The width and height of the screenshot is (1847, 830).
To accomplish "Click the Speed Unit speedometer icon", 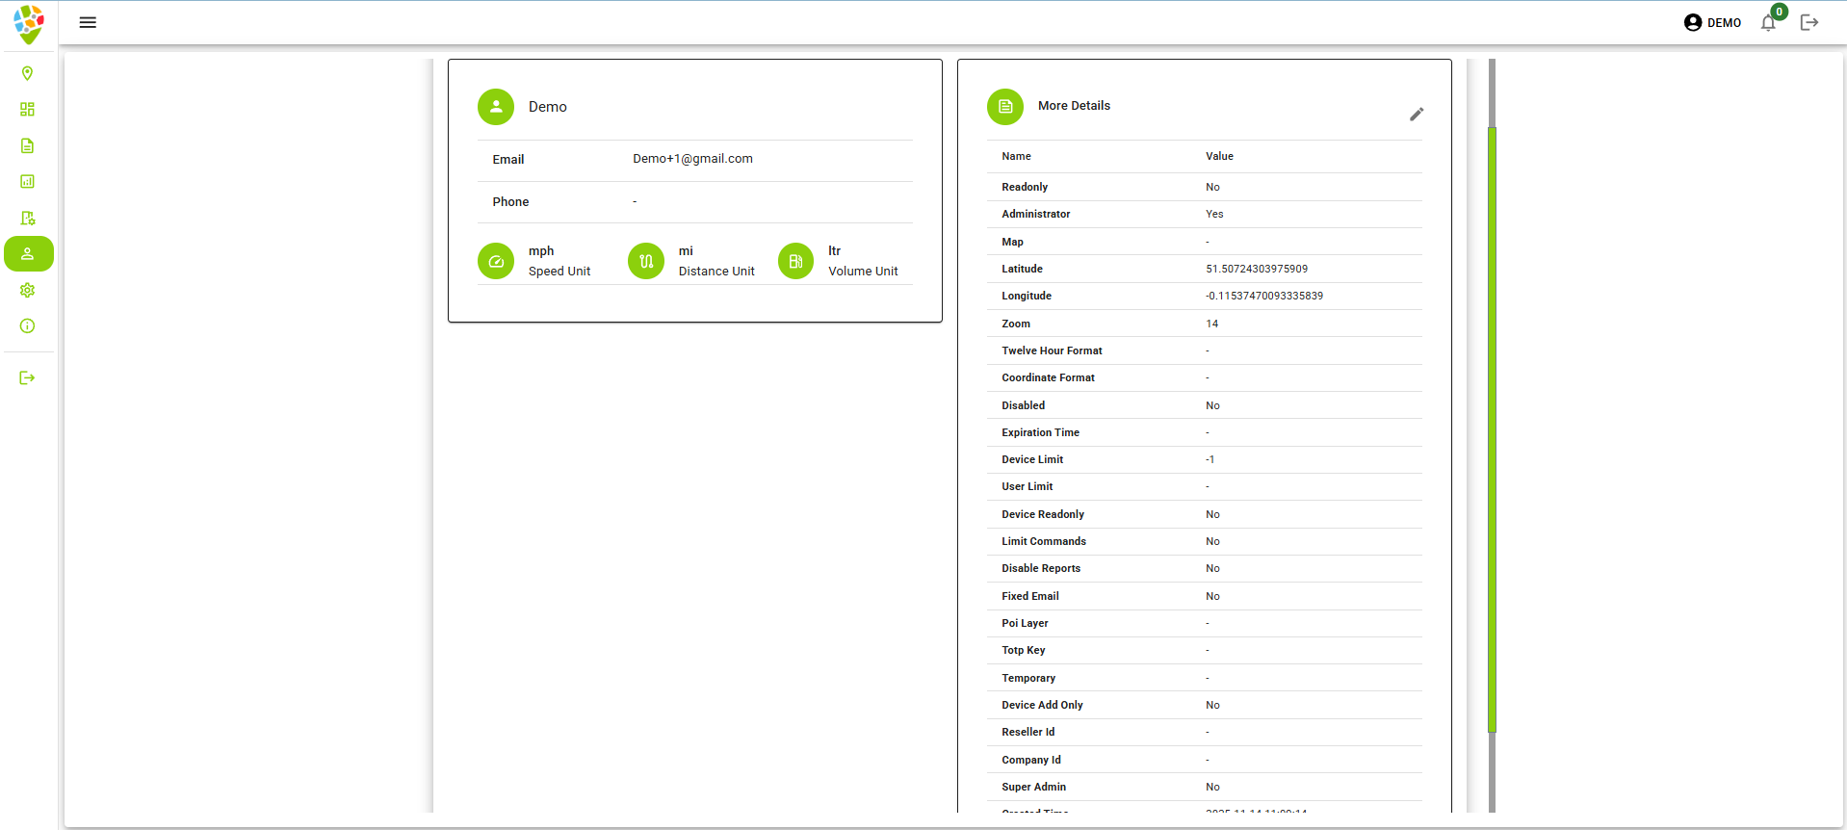I will [x=496, y=261].
